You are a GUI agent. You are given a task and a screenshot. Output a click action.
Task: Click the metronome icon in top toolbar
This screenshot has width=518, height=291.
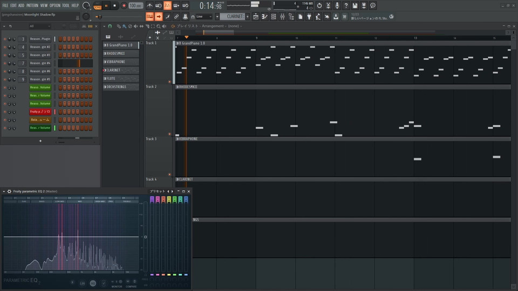pyautogui.click(x=149, y=5)
